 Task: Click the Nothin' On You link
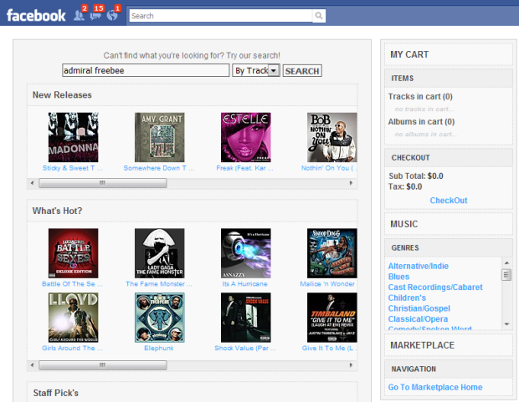(329, 168)
